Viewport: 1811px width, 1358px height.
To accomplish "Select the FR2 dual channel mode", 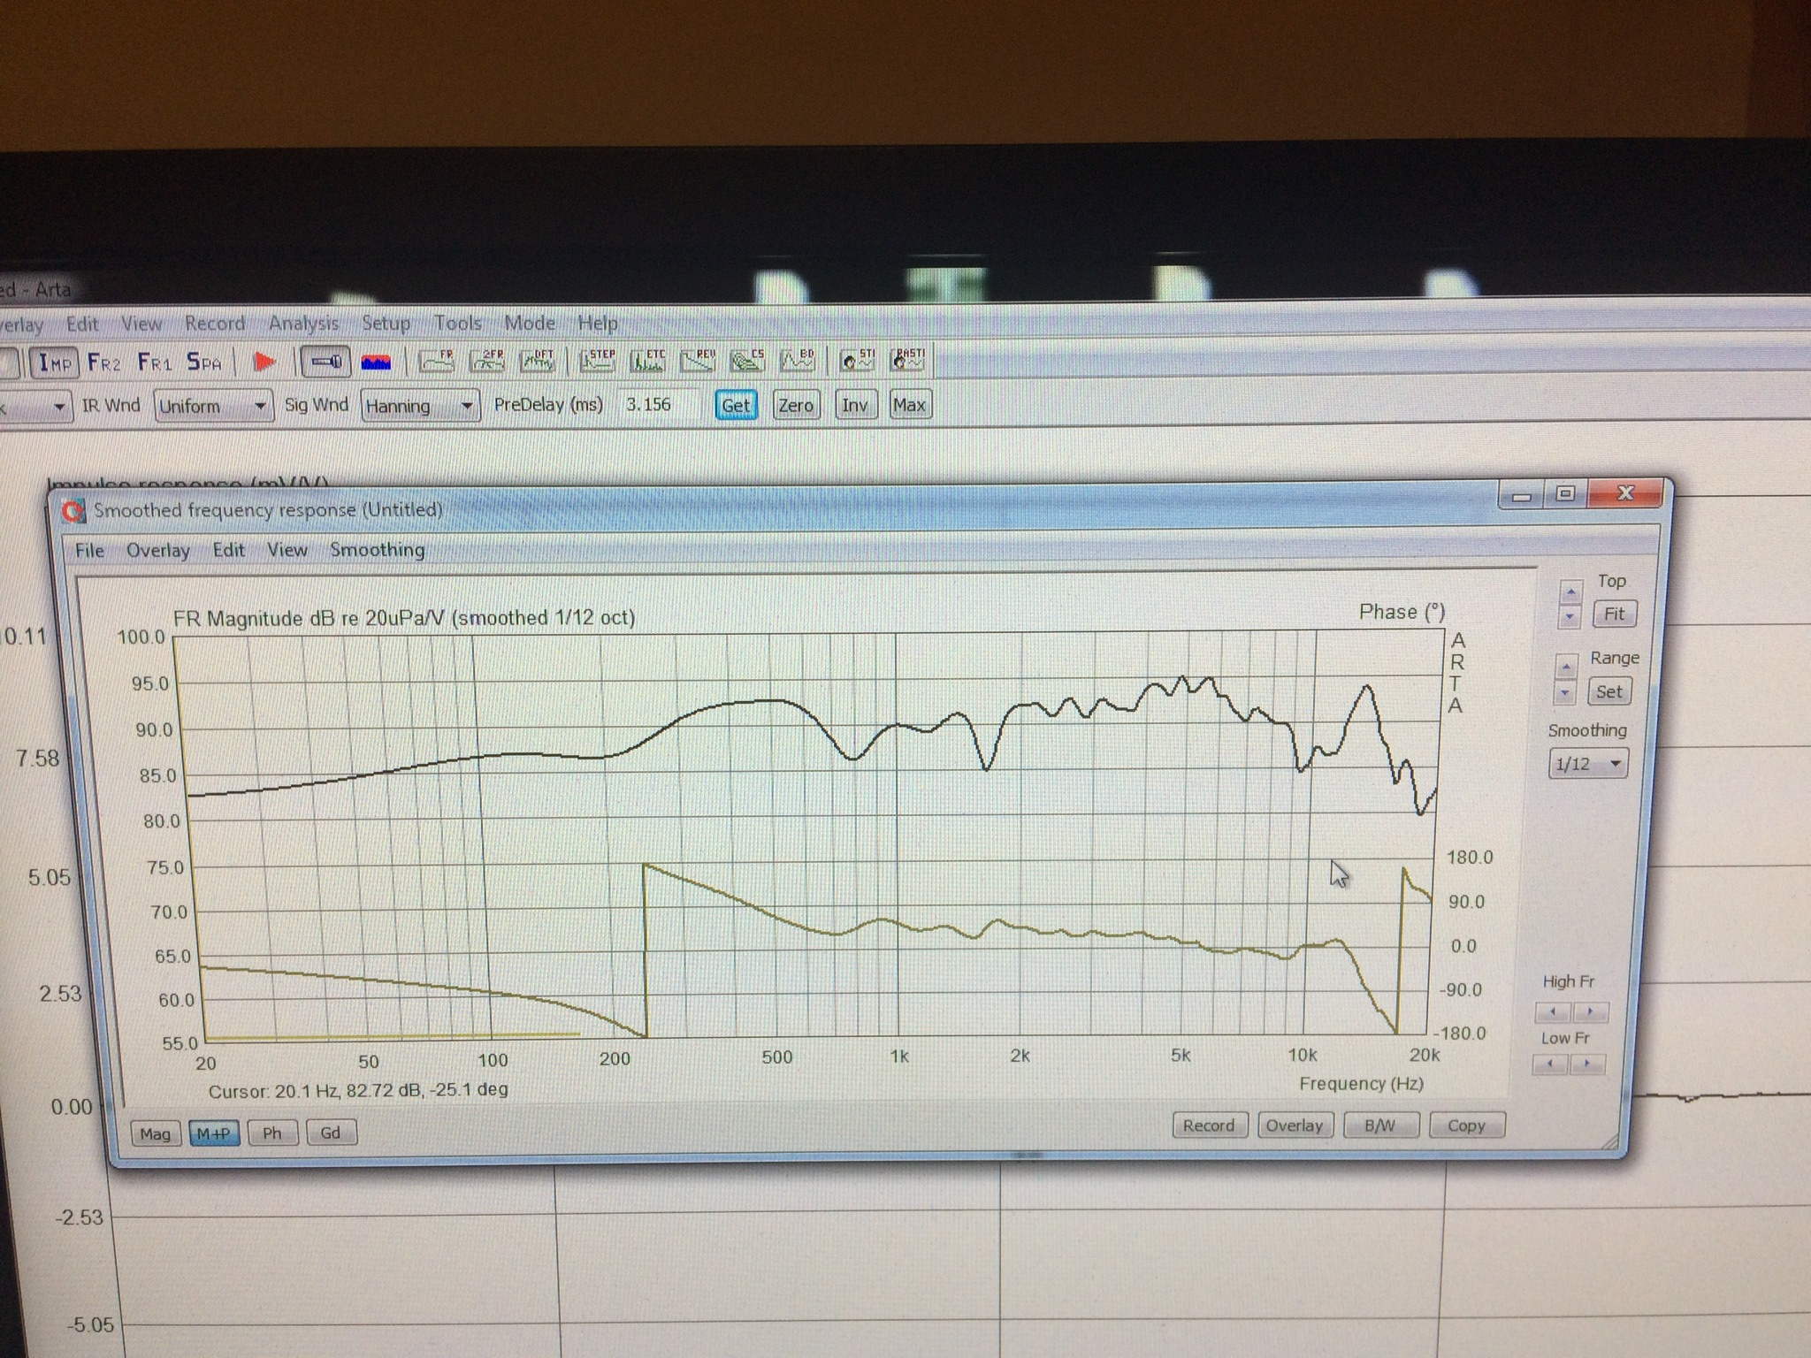I will (104, 362).
